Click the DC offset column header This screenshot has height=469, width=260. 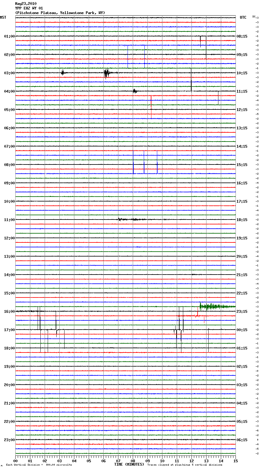click(x=254, y=17)
